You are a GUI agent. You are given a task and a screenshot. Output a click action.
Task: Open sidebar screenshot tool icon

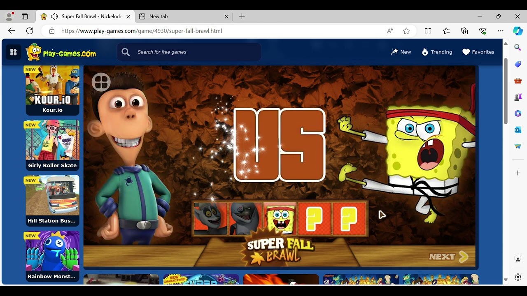pos(518,259)
